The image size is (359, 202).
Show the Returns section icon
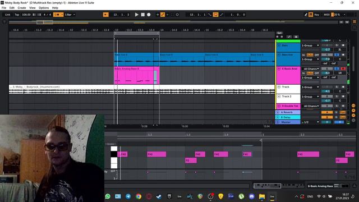(353, 111)
